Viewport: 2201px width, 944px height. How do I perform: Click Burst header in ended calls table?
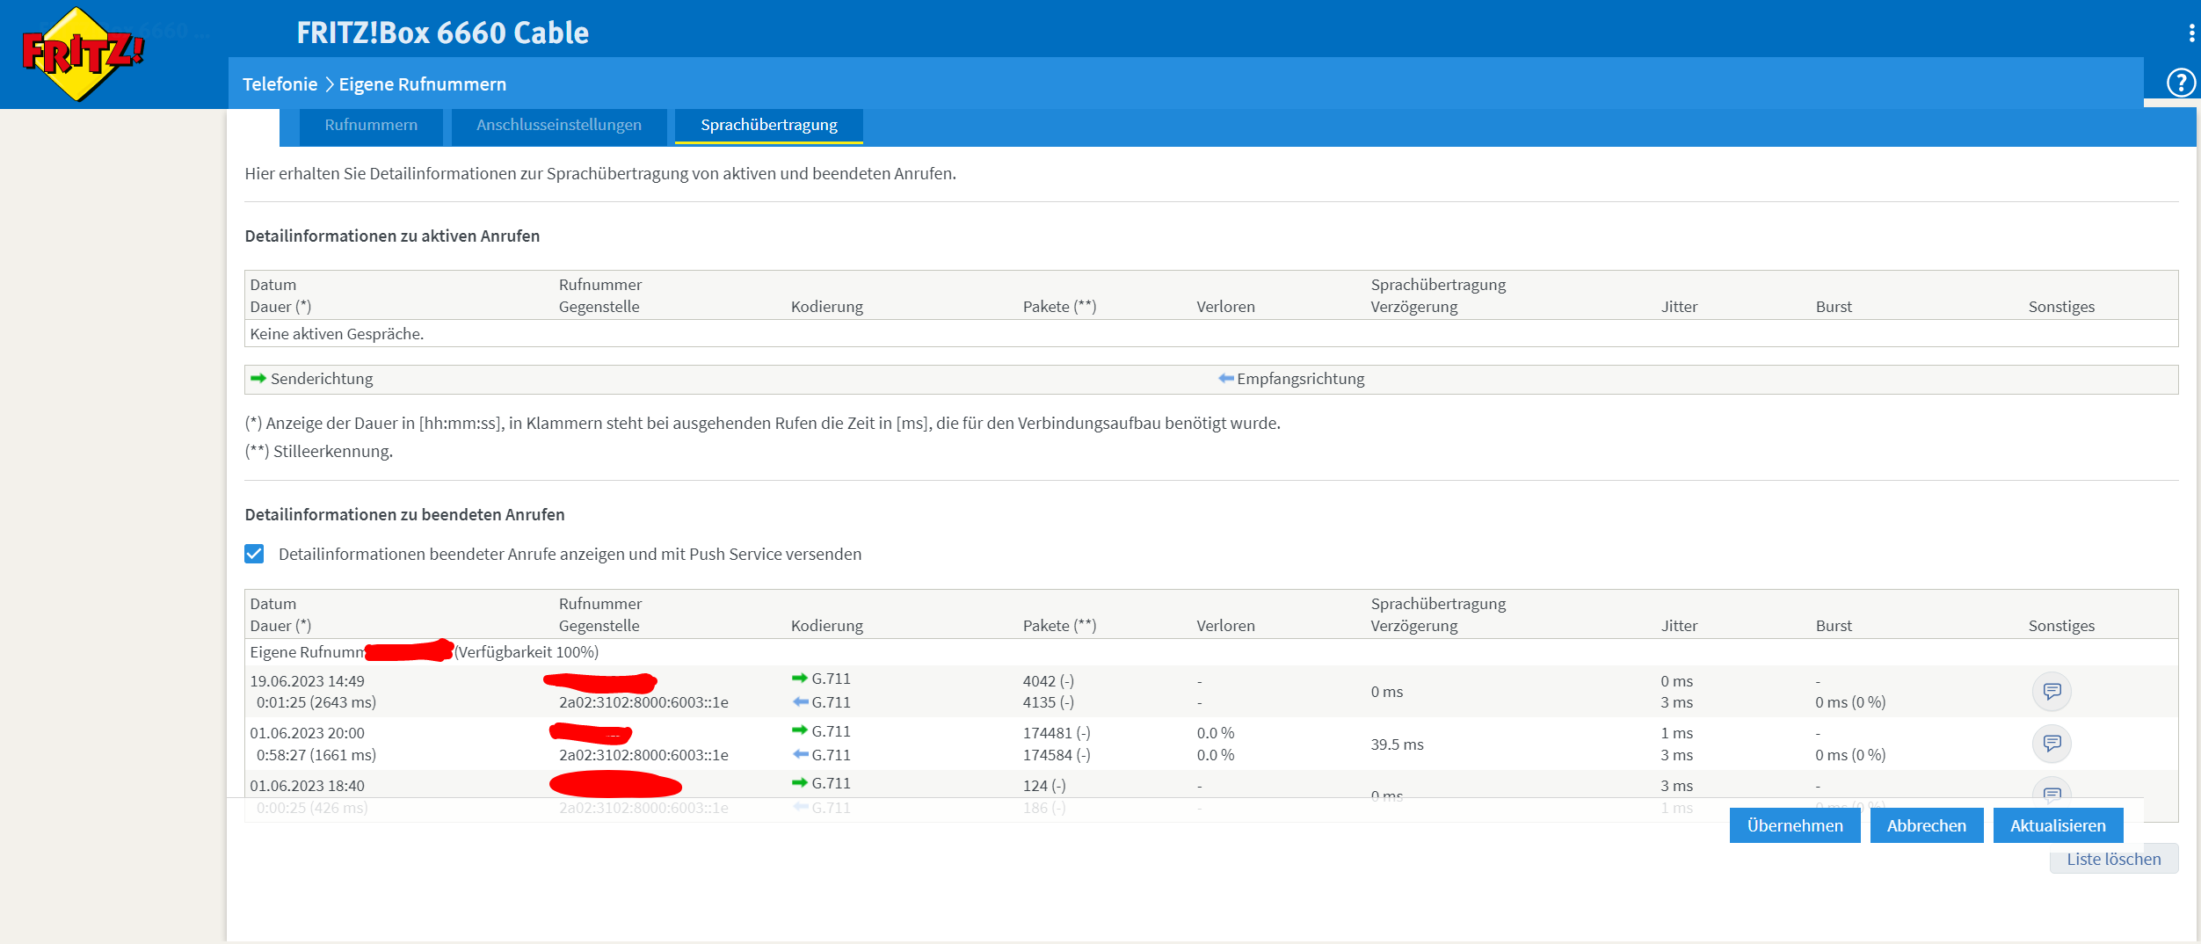pos(1834,626)
